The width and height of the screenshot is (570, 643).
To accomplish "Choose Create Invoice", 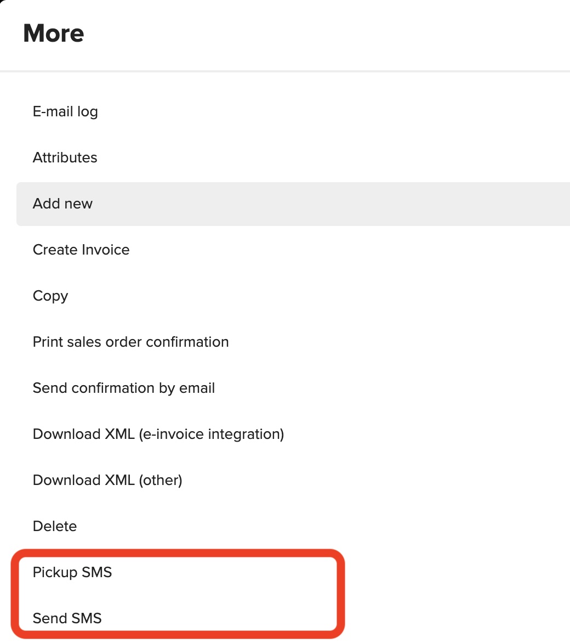I will 81,250.
